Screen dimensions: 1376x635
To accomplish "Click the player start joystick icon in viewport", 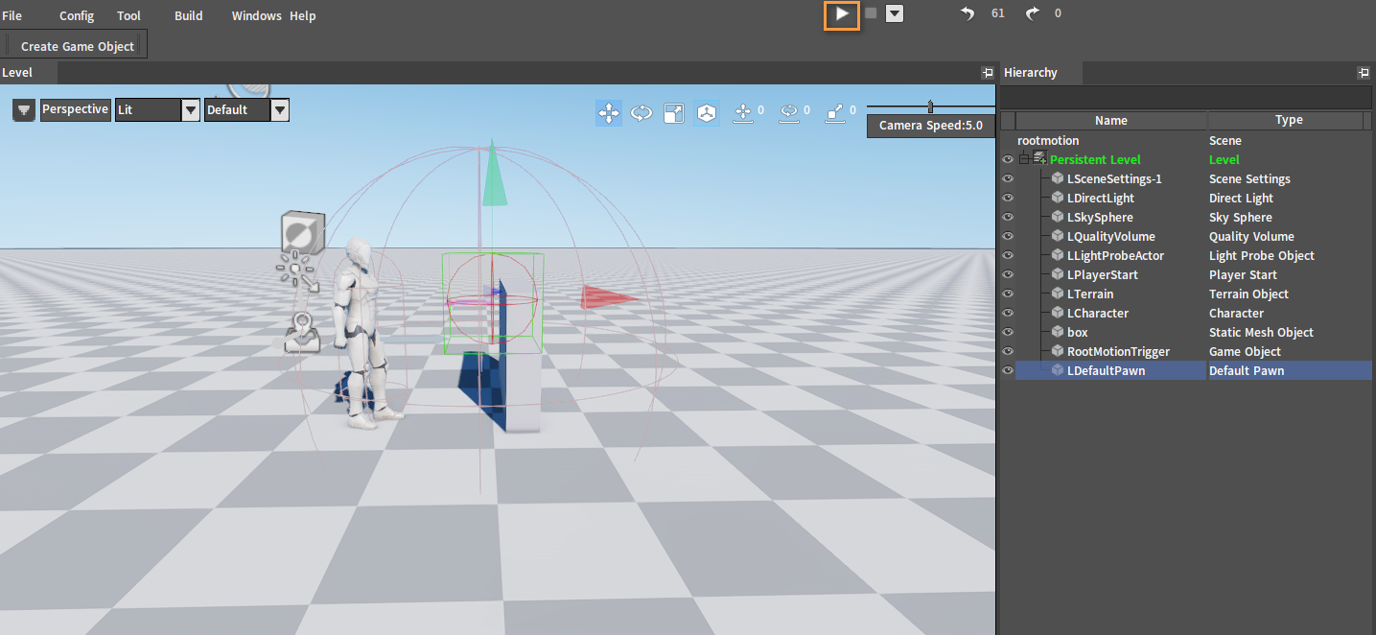I will pyautogui.click(x=304, y=332).
